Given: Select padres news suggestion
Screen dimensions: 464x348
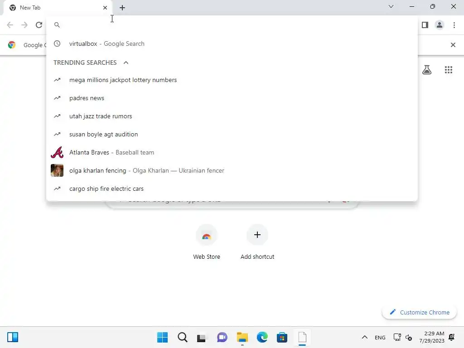Looking at the screenshot, I should (x=232, y=98).
